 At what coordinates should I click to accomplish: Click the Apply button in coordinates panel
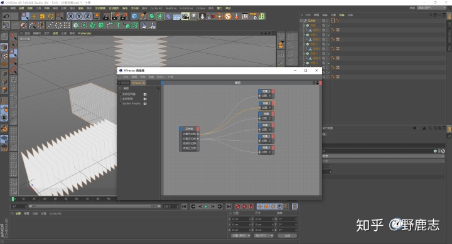click(288, 236)
